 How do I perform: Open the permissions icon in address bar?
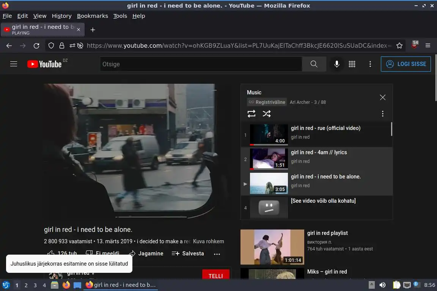click(72, 46)
